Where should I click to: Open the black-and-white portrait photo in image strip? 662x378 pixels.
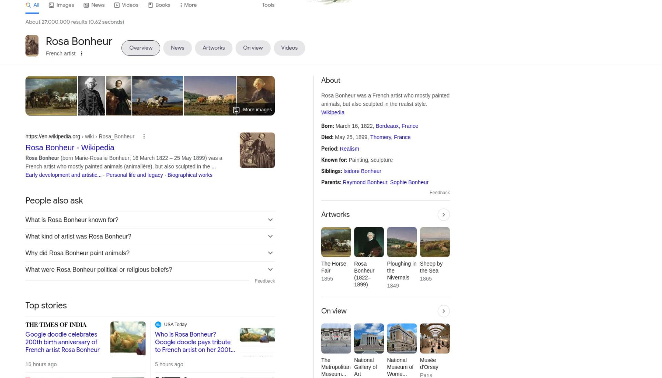91,96
